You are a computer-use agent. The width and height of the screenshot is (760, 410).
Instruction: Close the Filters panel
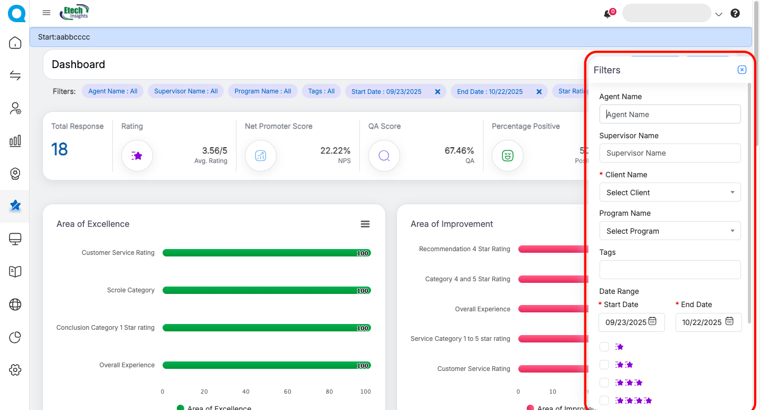click(742, 70)
